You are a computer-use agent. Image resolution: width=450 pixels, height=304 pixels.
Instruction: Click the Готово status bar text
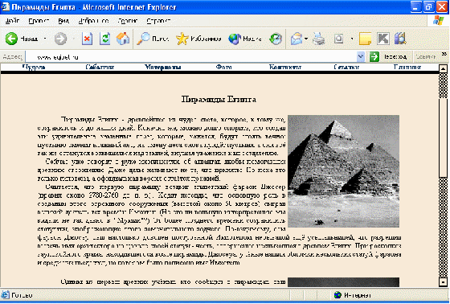(x=22, y=295)
